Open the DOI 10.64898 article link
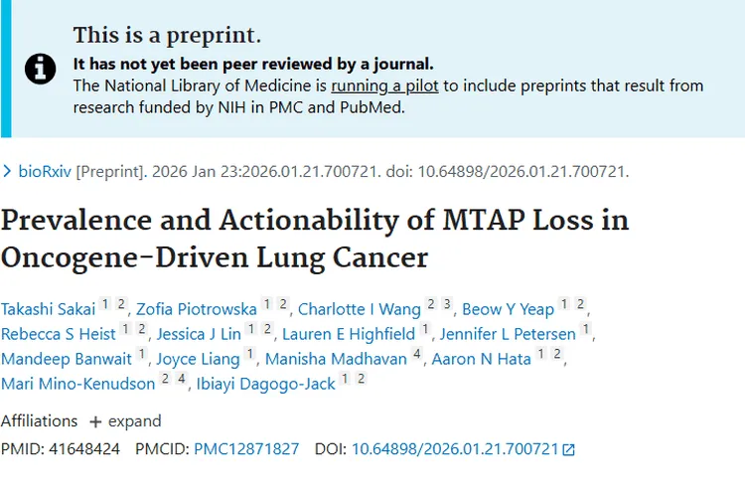This screenshot has width=745, height=497. tap(455, 449)
